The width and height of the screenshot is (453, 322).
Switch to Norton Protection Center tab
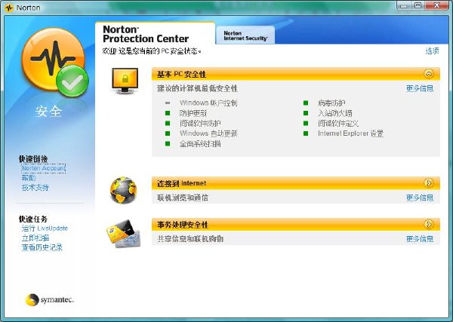(x=155, y=34)
